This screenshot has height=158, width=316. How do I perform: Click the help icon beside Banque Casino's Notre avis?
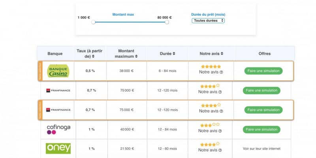pyautogui.click(x=221, y=72)
